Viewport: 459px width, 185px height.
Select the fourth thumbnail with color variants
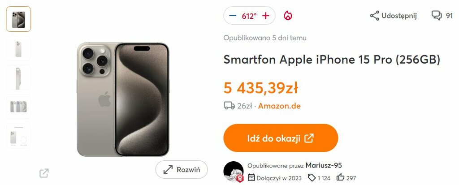(x=18, y=107)
